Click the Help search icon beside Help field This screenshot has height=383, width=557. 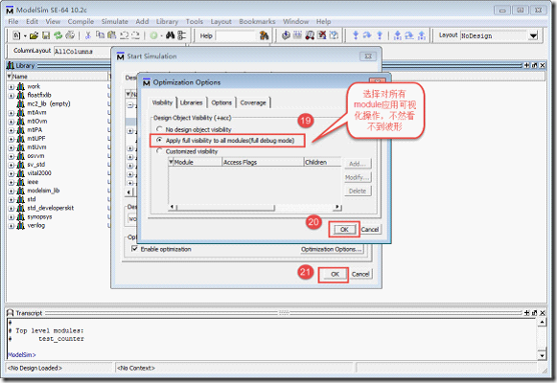264,35
